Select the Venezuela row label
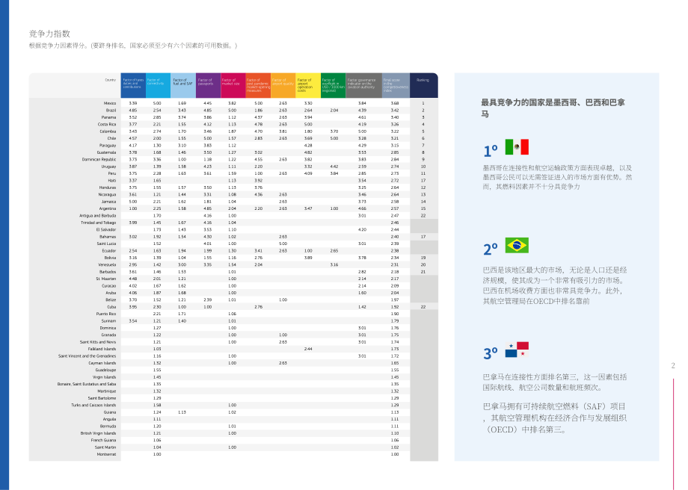 [108, 264]
